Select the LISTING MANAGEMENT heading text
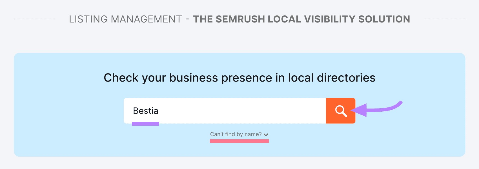 (x=126, y=19)
